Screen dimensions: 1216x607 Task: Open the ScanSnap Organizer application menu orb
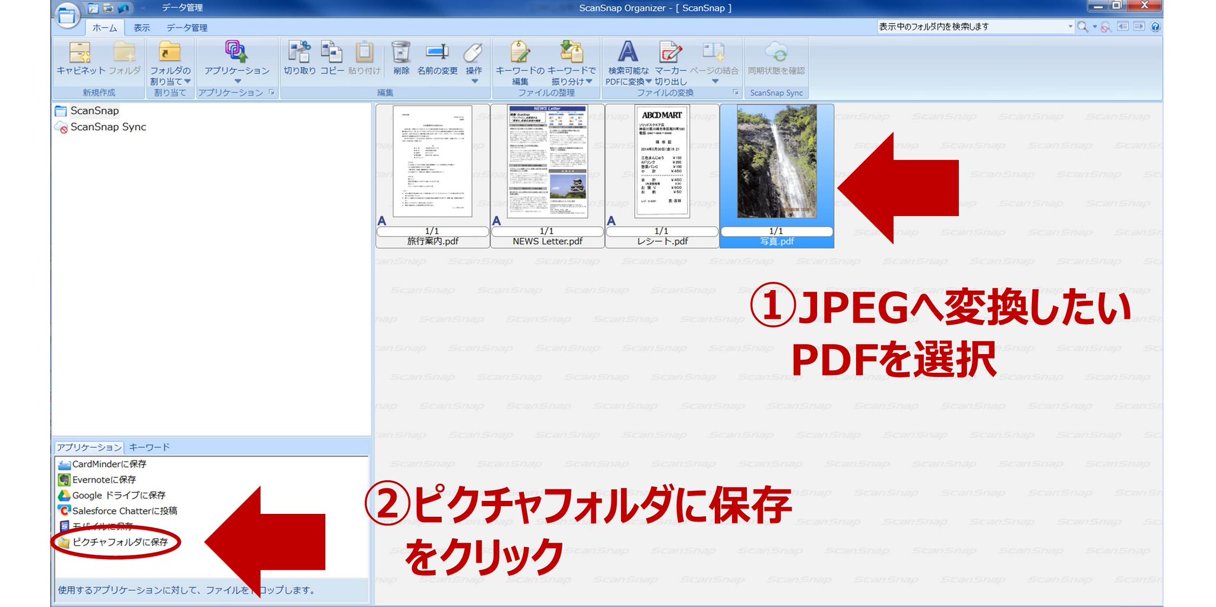67,16
